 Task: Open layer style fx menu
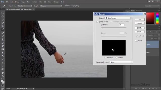139,89
